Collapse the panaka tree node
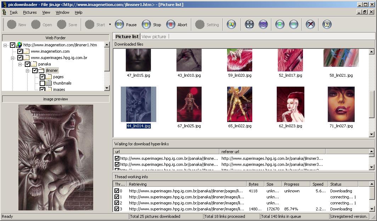This screenshot has width=377, height=221. (20, 64)
